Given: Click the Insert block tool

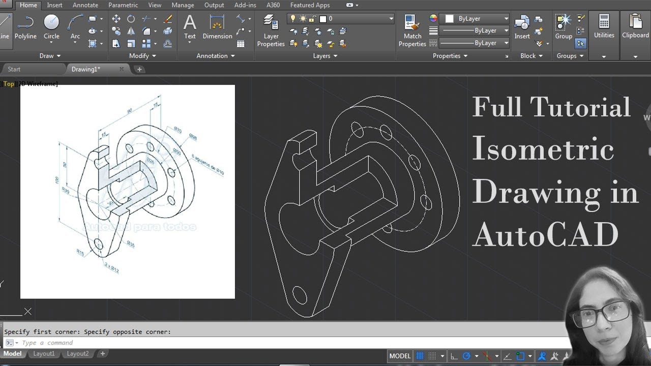Looking at the screenshot, I should tap(522, 27).
